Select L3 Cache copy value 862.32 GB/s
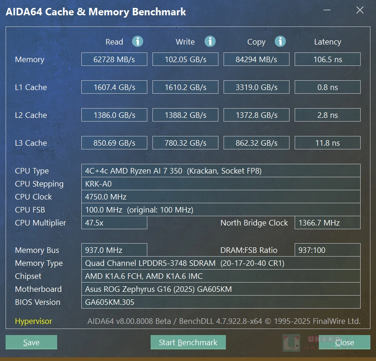This screenshot has width=376, height=361. (257, 142)
